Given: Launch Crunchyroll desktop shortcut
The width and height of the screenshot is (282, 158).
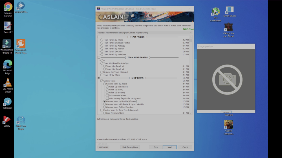Looking at the screenshot, I should (21, 47).
